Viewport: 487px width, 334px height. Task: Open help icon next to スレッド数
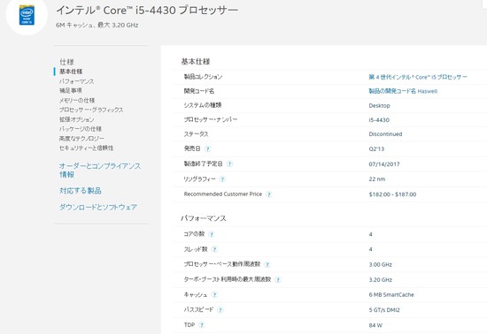click(x=214, y=249)
